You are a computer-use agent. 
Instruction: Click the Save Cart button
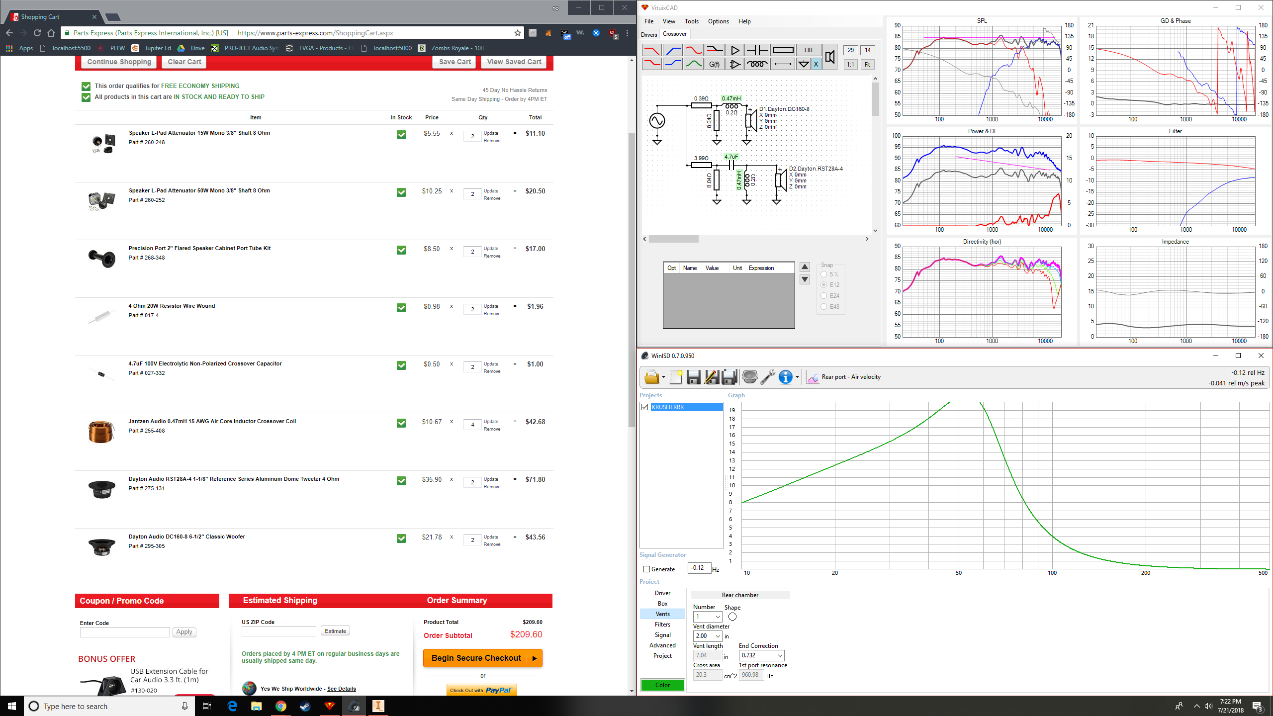click(x=455, y=62)
